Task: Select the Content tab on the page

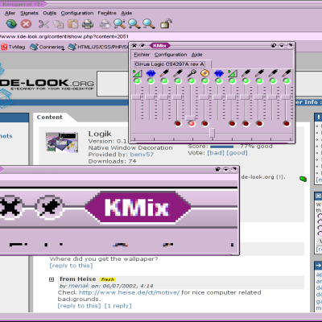Action: pyautogui.click(x=50, y=118)
